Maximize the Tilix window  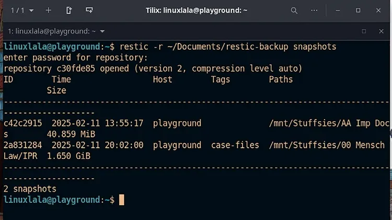[x=358, y=10]
